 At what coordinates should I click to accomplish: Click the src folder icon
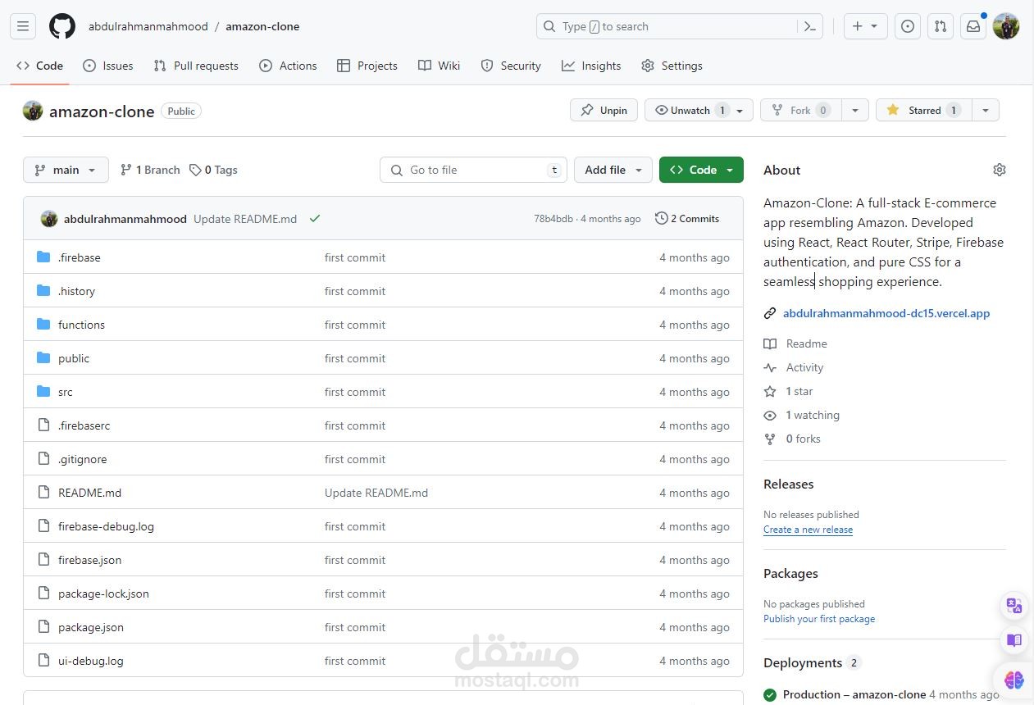(43, 392)
